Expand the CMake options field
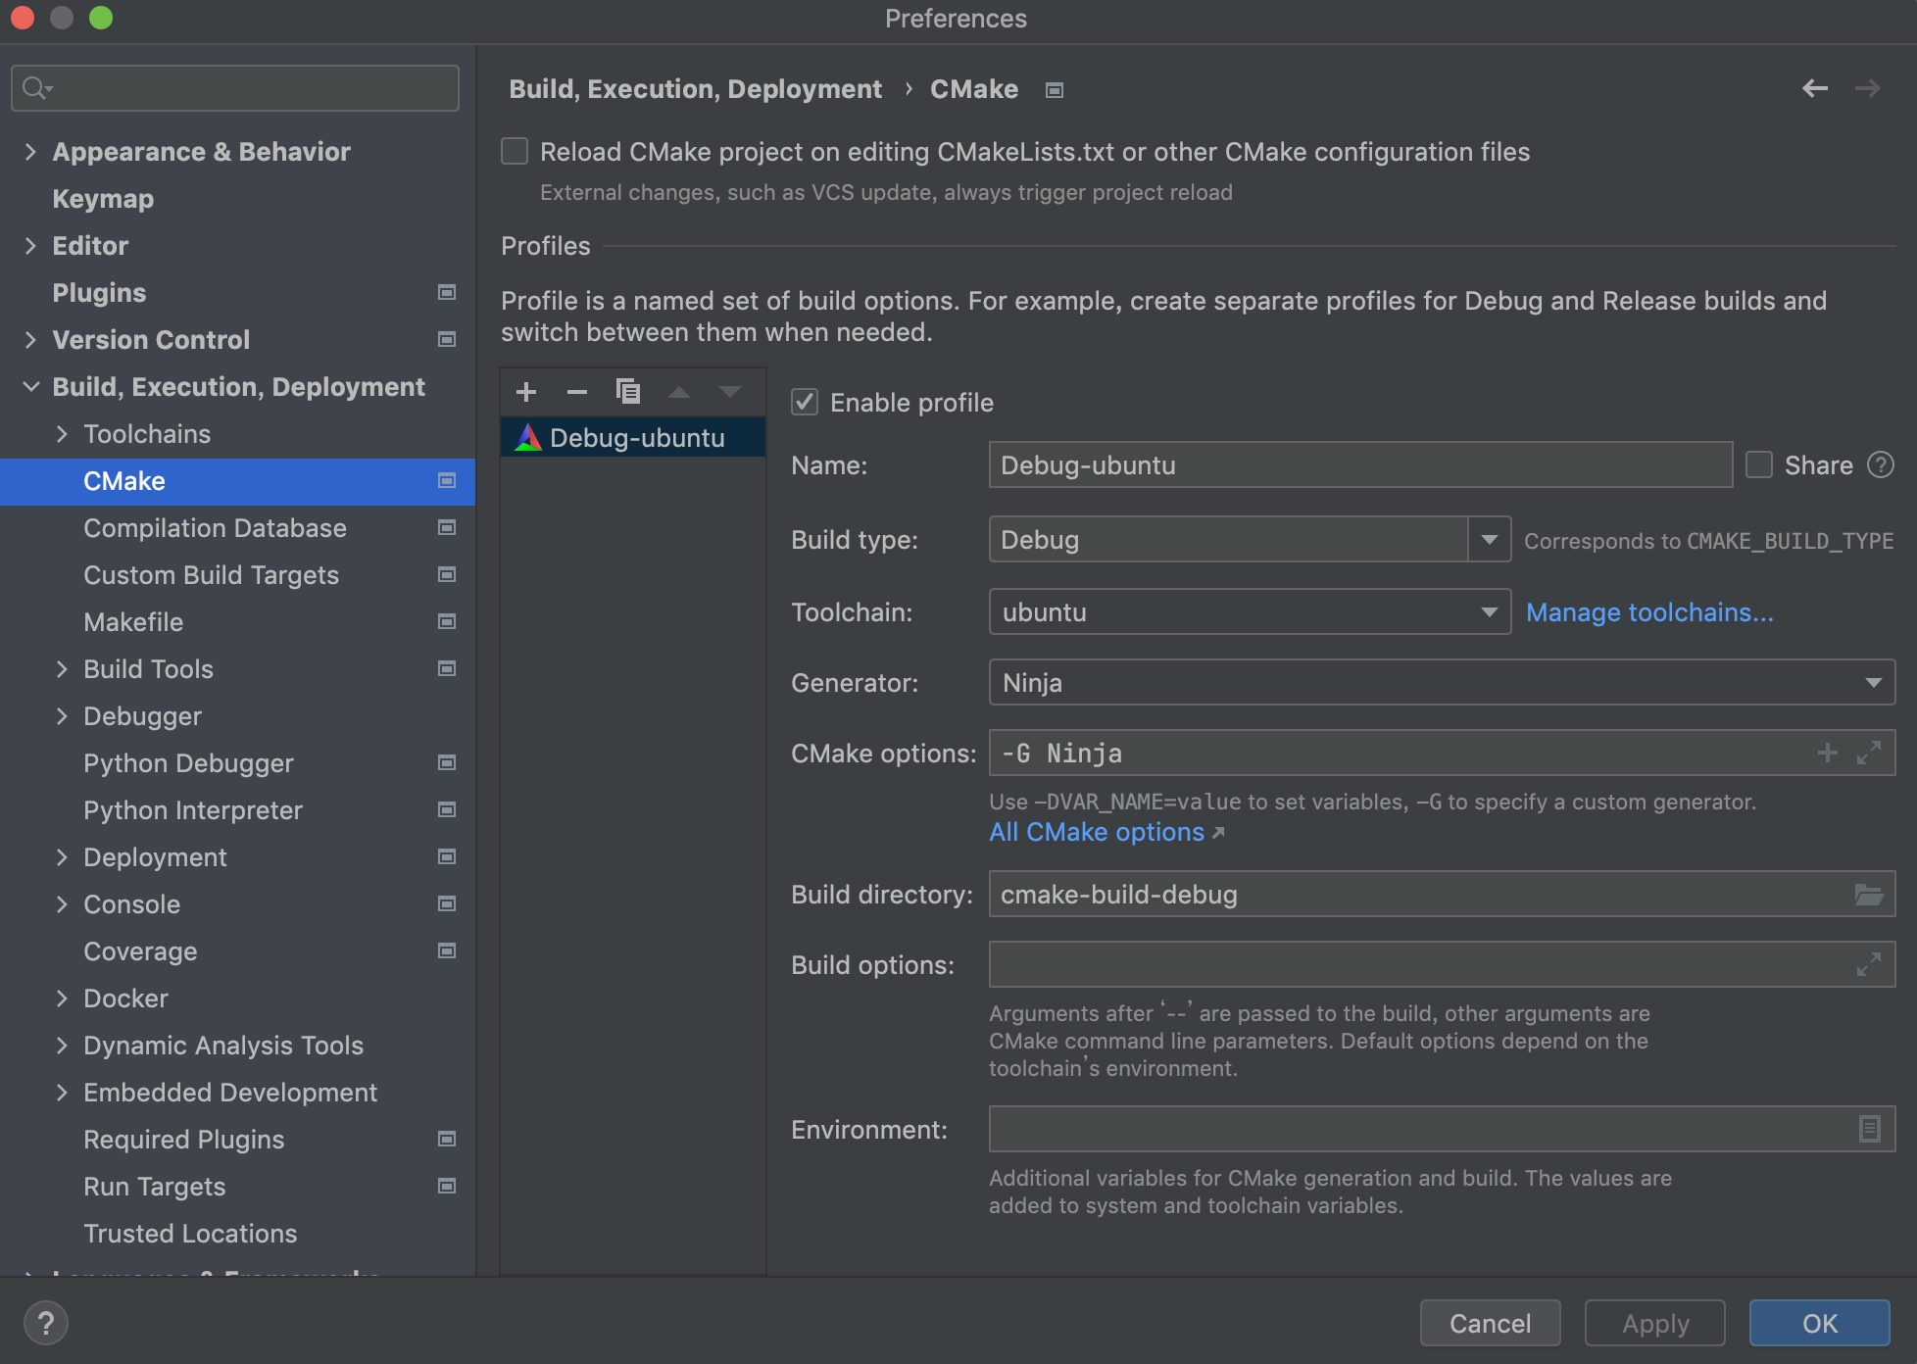Screen dimensions: 1917x1364 (1869, 754)
